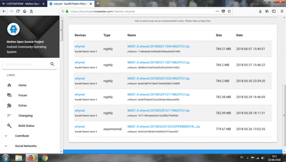Bookmark this page with the star icon
The height and width of the screenshot is (162, 286).
pyautogui.click(x=229, y=11)
